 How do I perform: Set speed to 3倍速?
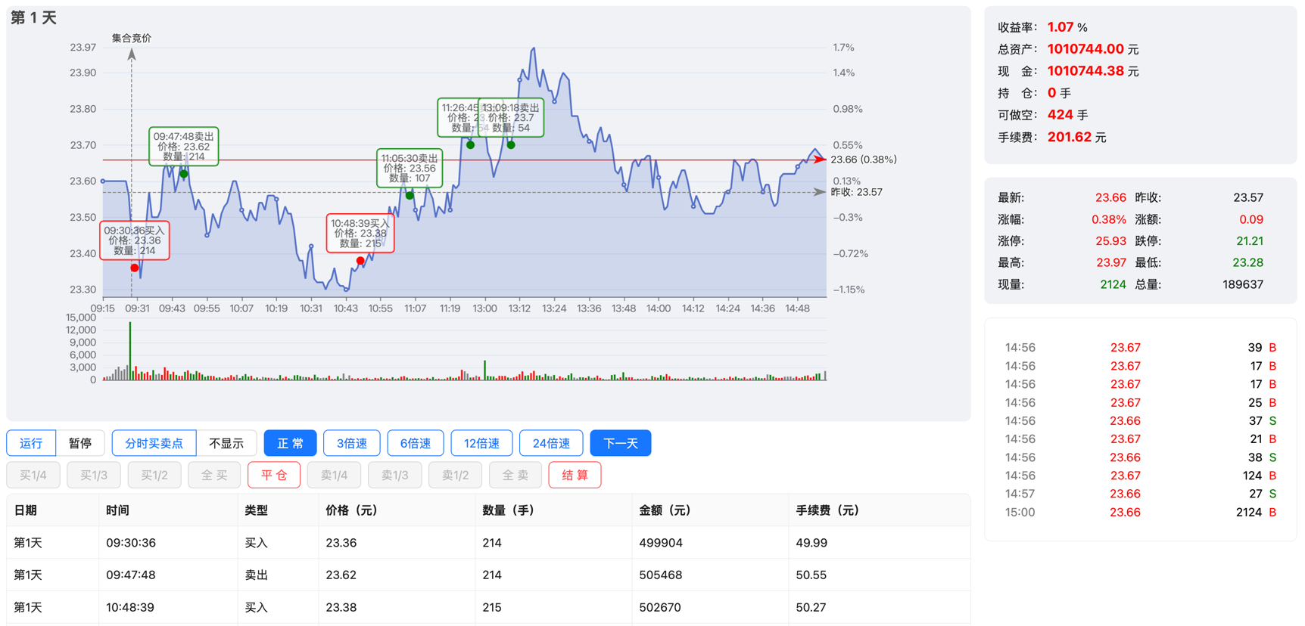[352, 443]
